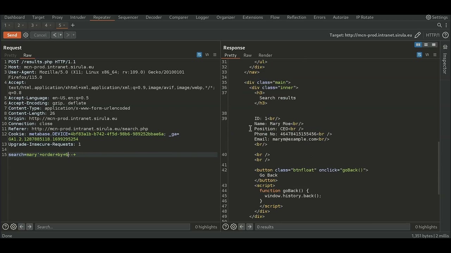451x253 pixels.
Task: Go to the Decoder tab
Action: click(154, 17)
